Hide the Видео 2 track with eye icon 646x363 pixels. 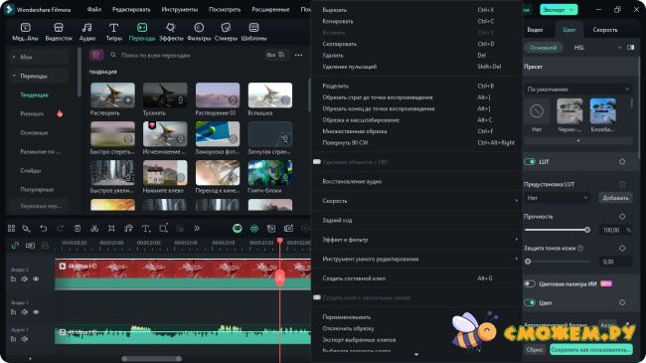pos(36,279)
